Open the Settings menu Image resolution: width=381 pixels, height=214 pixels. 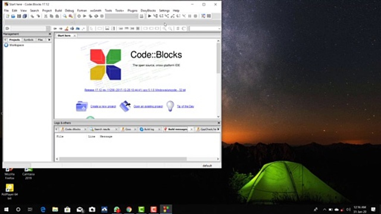[164, 10]
